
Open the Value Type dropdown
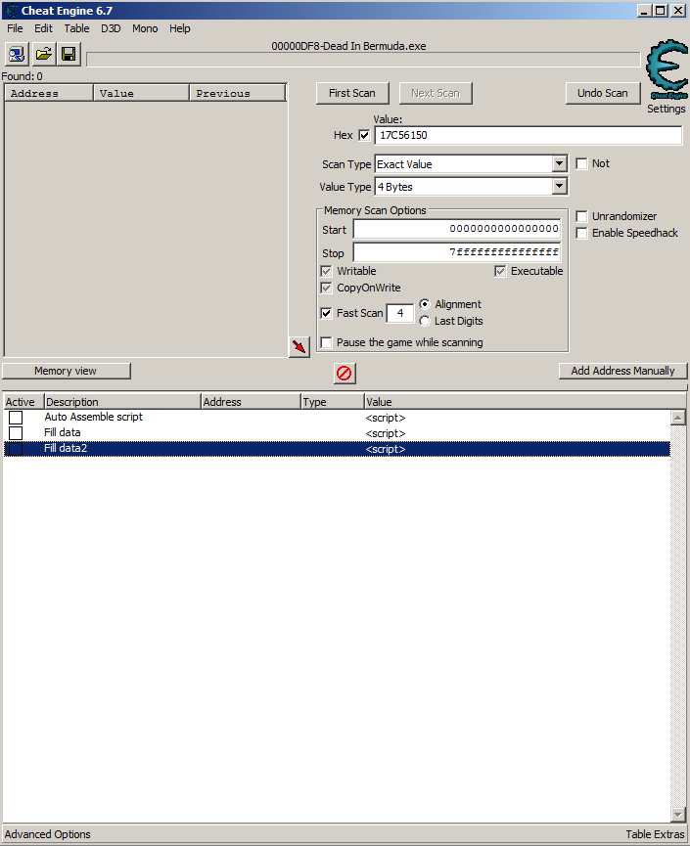[560, 187]
